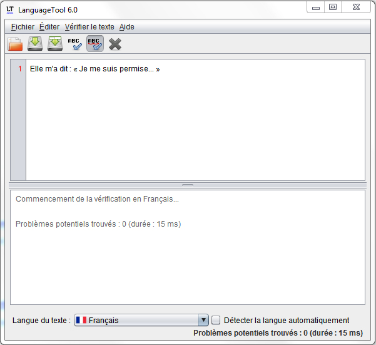This screenshot has height=345, width=376.
Task: Click the text line "Elle m'a dit"
Action: click(95, 69)
